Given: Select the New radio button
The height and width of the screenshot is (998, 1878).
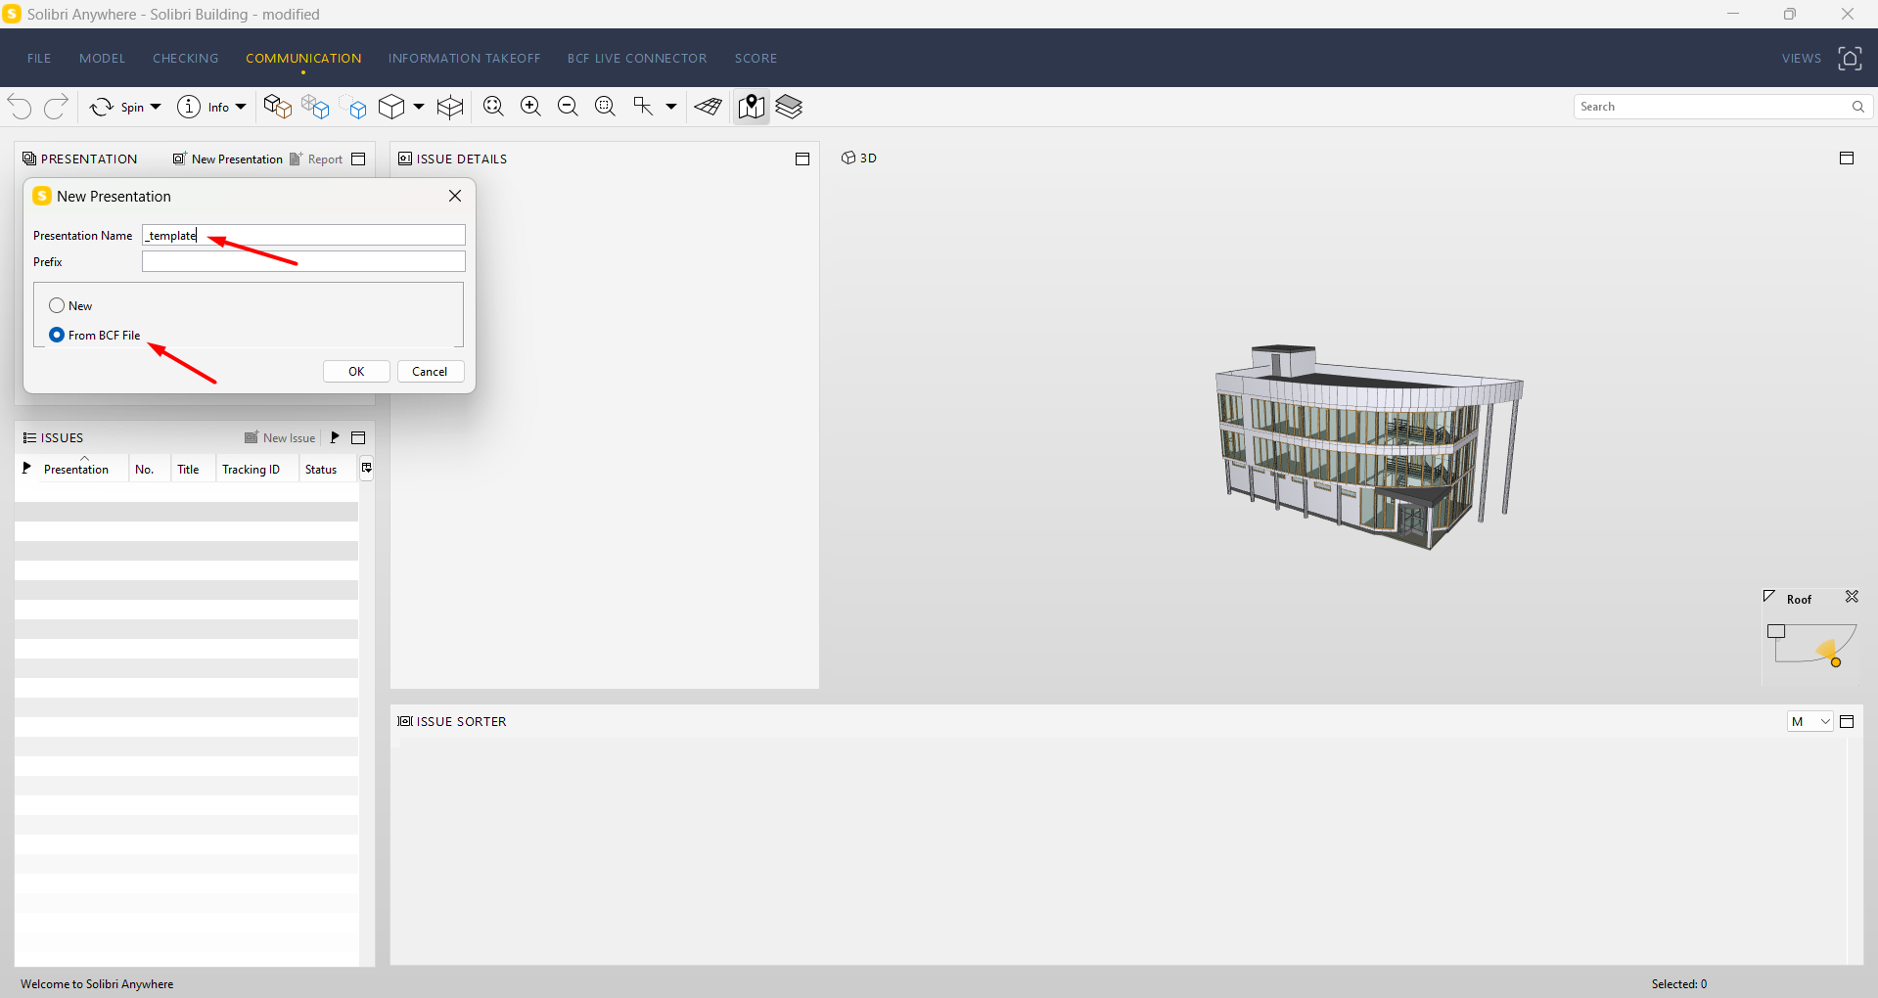Looking at the screenshot, I should point(57,304).
